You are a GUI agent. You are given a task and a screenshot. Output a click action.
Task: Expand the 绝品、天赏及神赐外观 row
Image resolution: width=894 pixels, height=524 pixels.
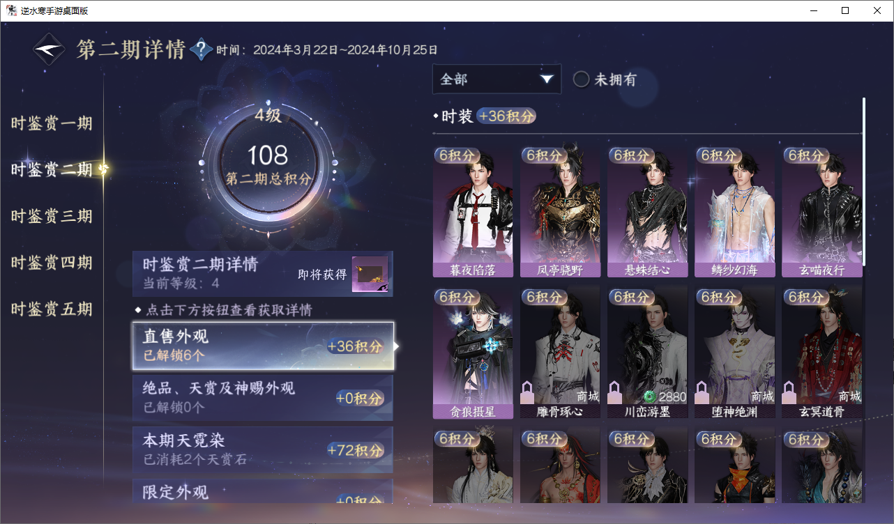pyautogui.click(x=263, y=397)
